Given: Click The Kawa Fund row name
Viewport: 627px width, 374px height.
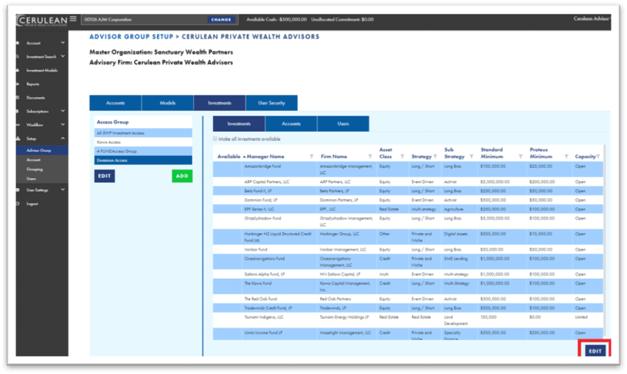Looking at the screenshot, I should coord(257,283).
